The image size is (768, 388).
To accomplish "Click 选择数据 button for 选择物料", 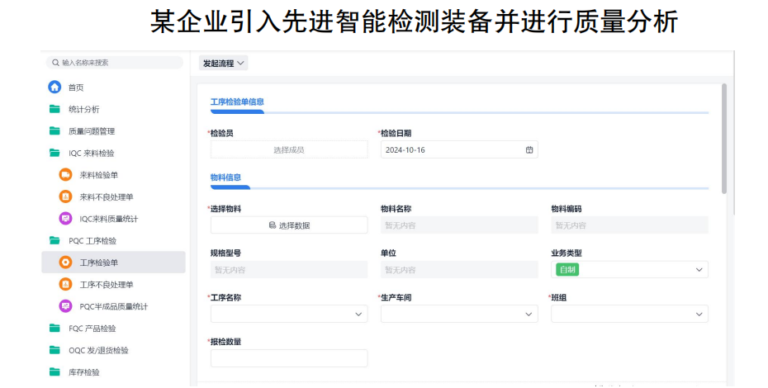I will click(288, 225).
